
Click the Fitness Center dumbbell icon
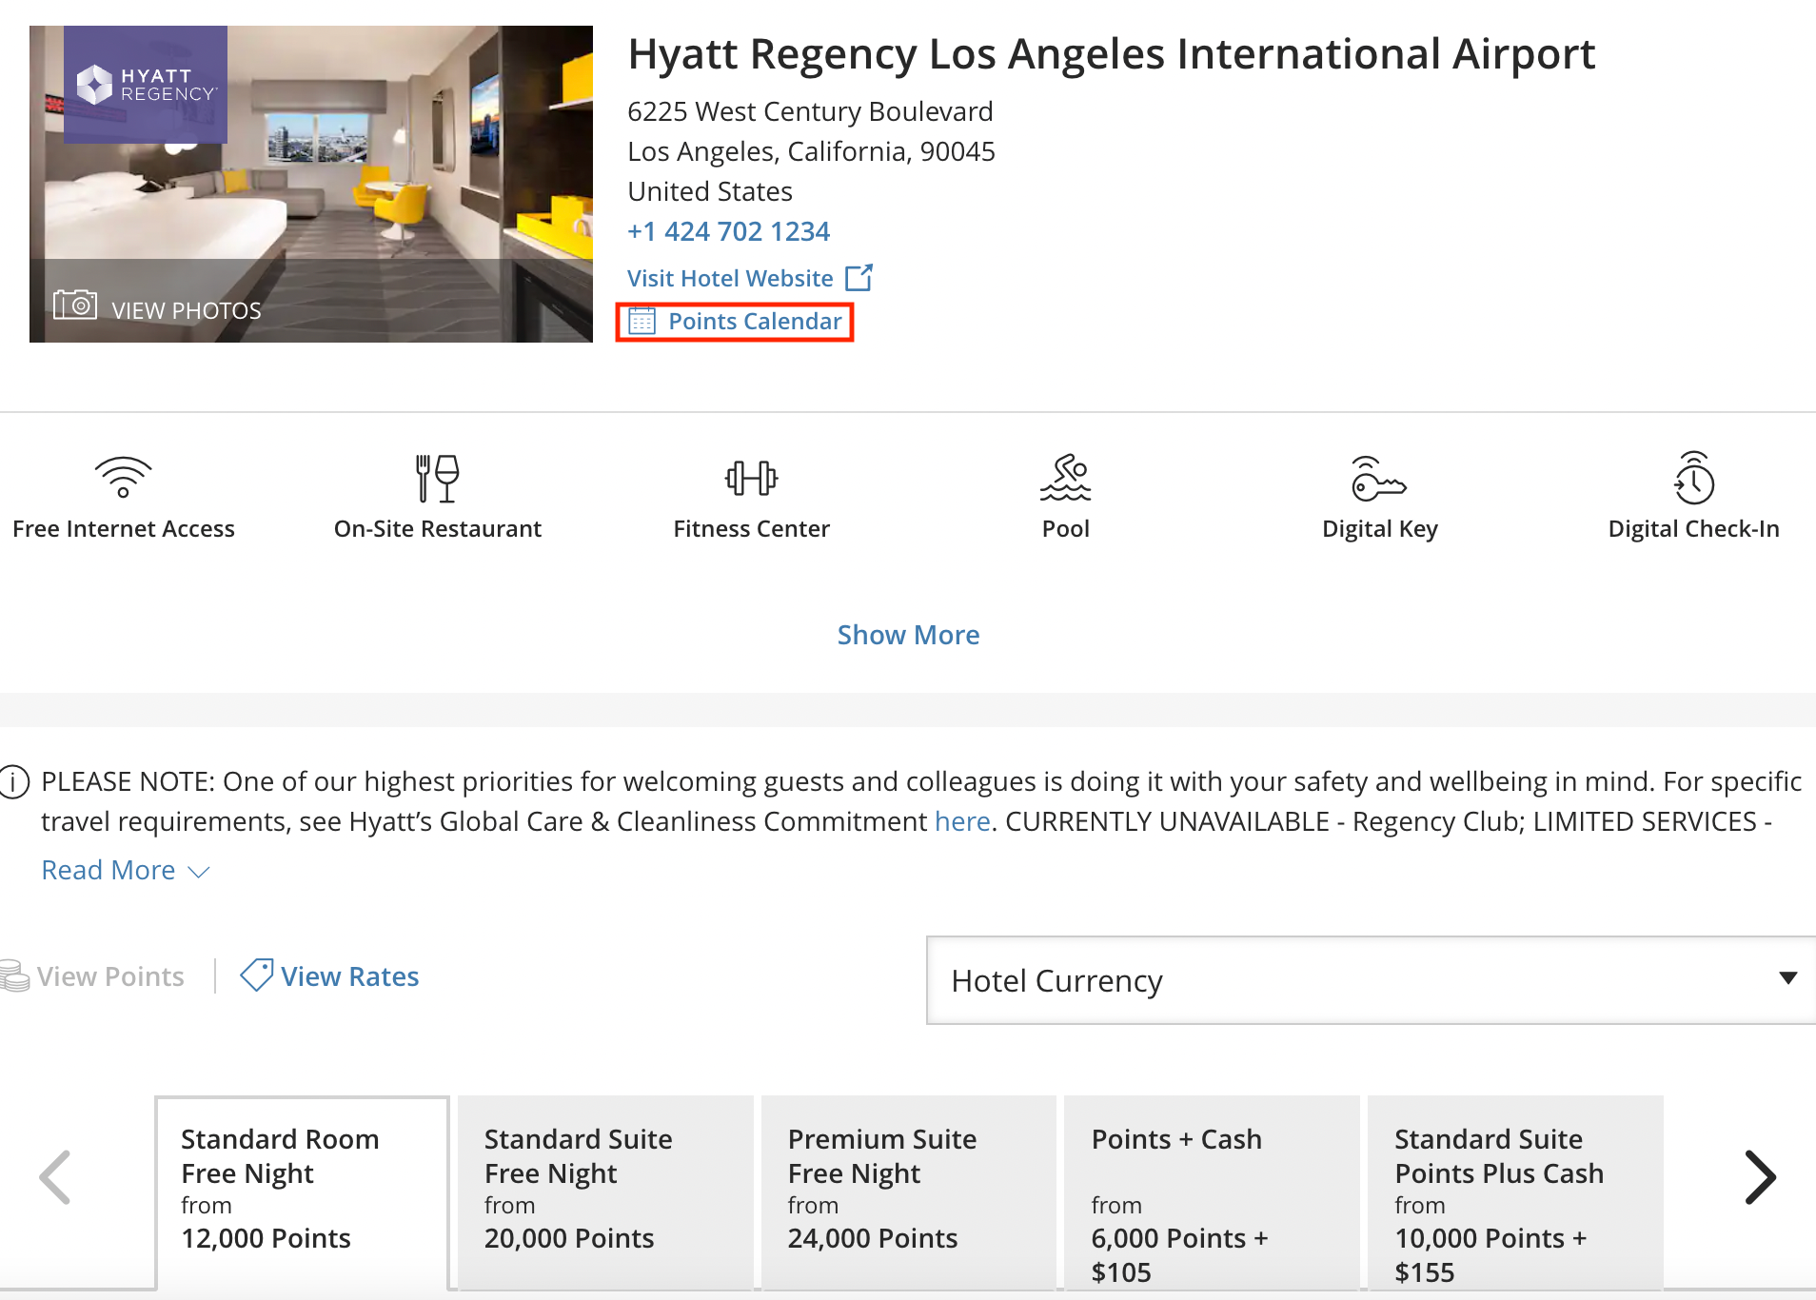(751, 479)
